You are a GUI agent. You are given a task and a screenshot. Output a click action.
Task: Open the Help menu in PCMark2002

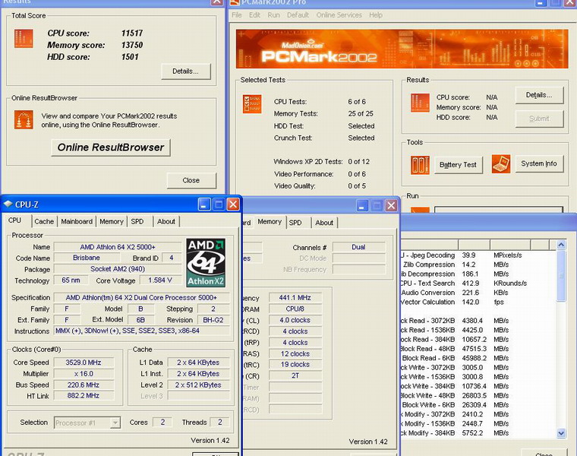click(x=376, y=15)
